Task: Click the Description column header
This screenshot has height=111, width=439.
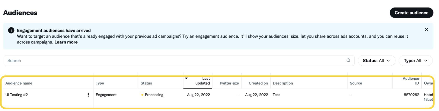Action: 283,83
